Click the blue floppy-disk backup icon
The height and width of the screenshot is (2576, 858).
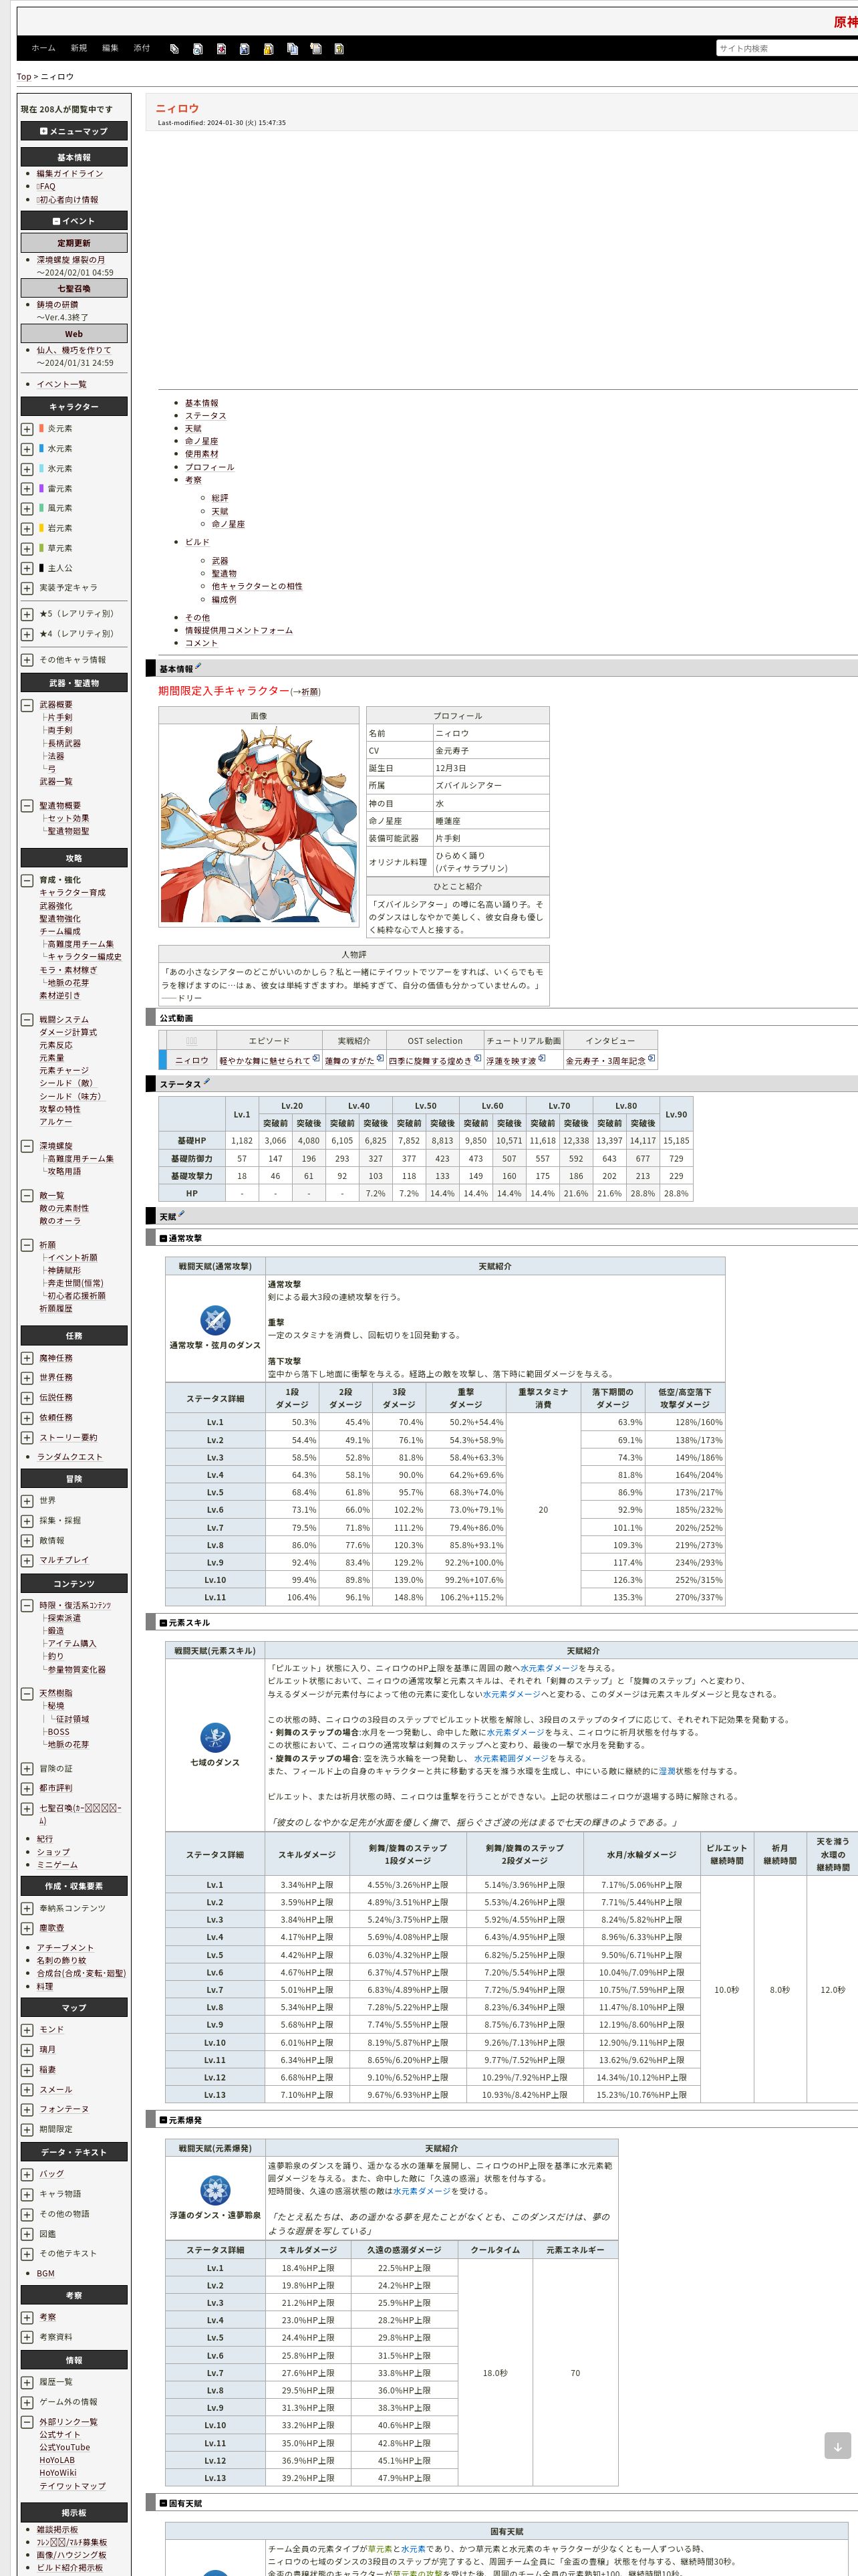coord(245,48)
